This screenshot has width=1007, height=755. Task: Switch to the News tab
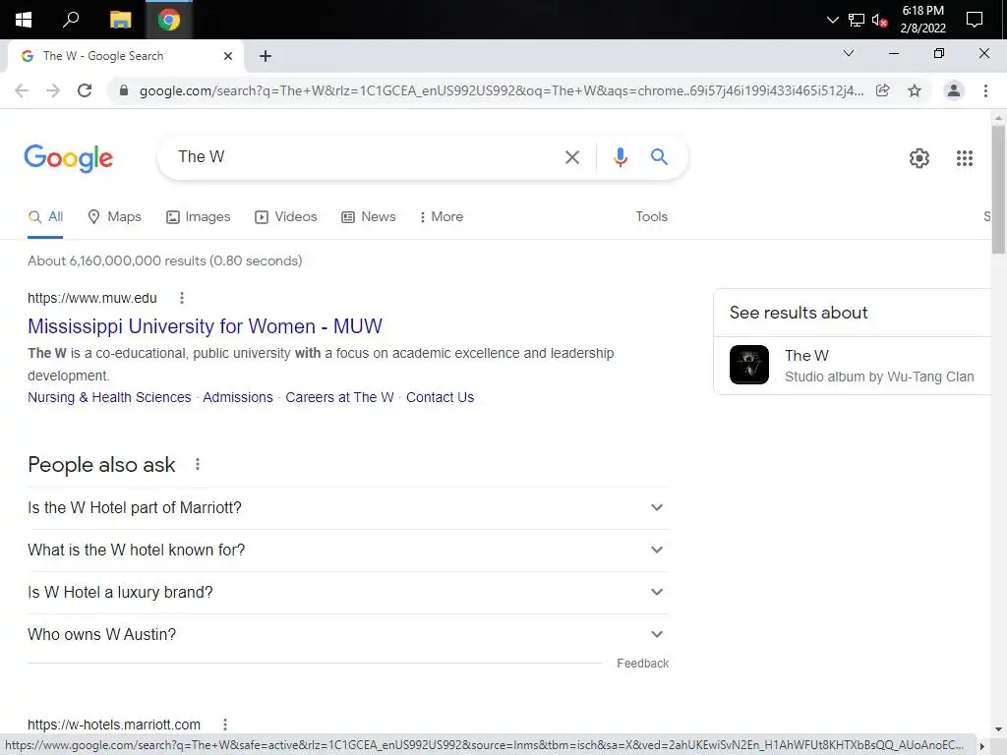(x=368, y=217)
